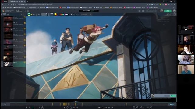This screenshot has height=109, width=195.
Task: Pick the eyedropper color picker tool
Action: point(71,15)
